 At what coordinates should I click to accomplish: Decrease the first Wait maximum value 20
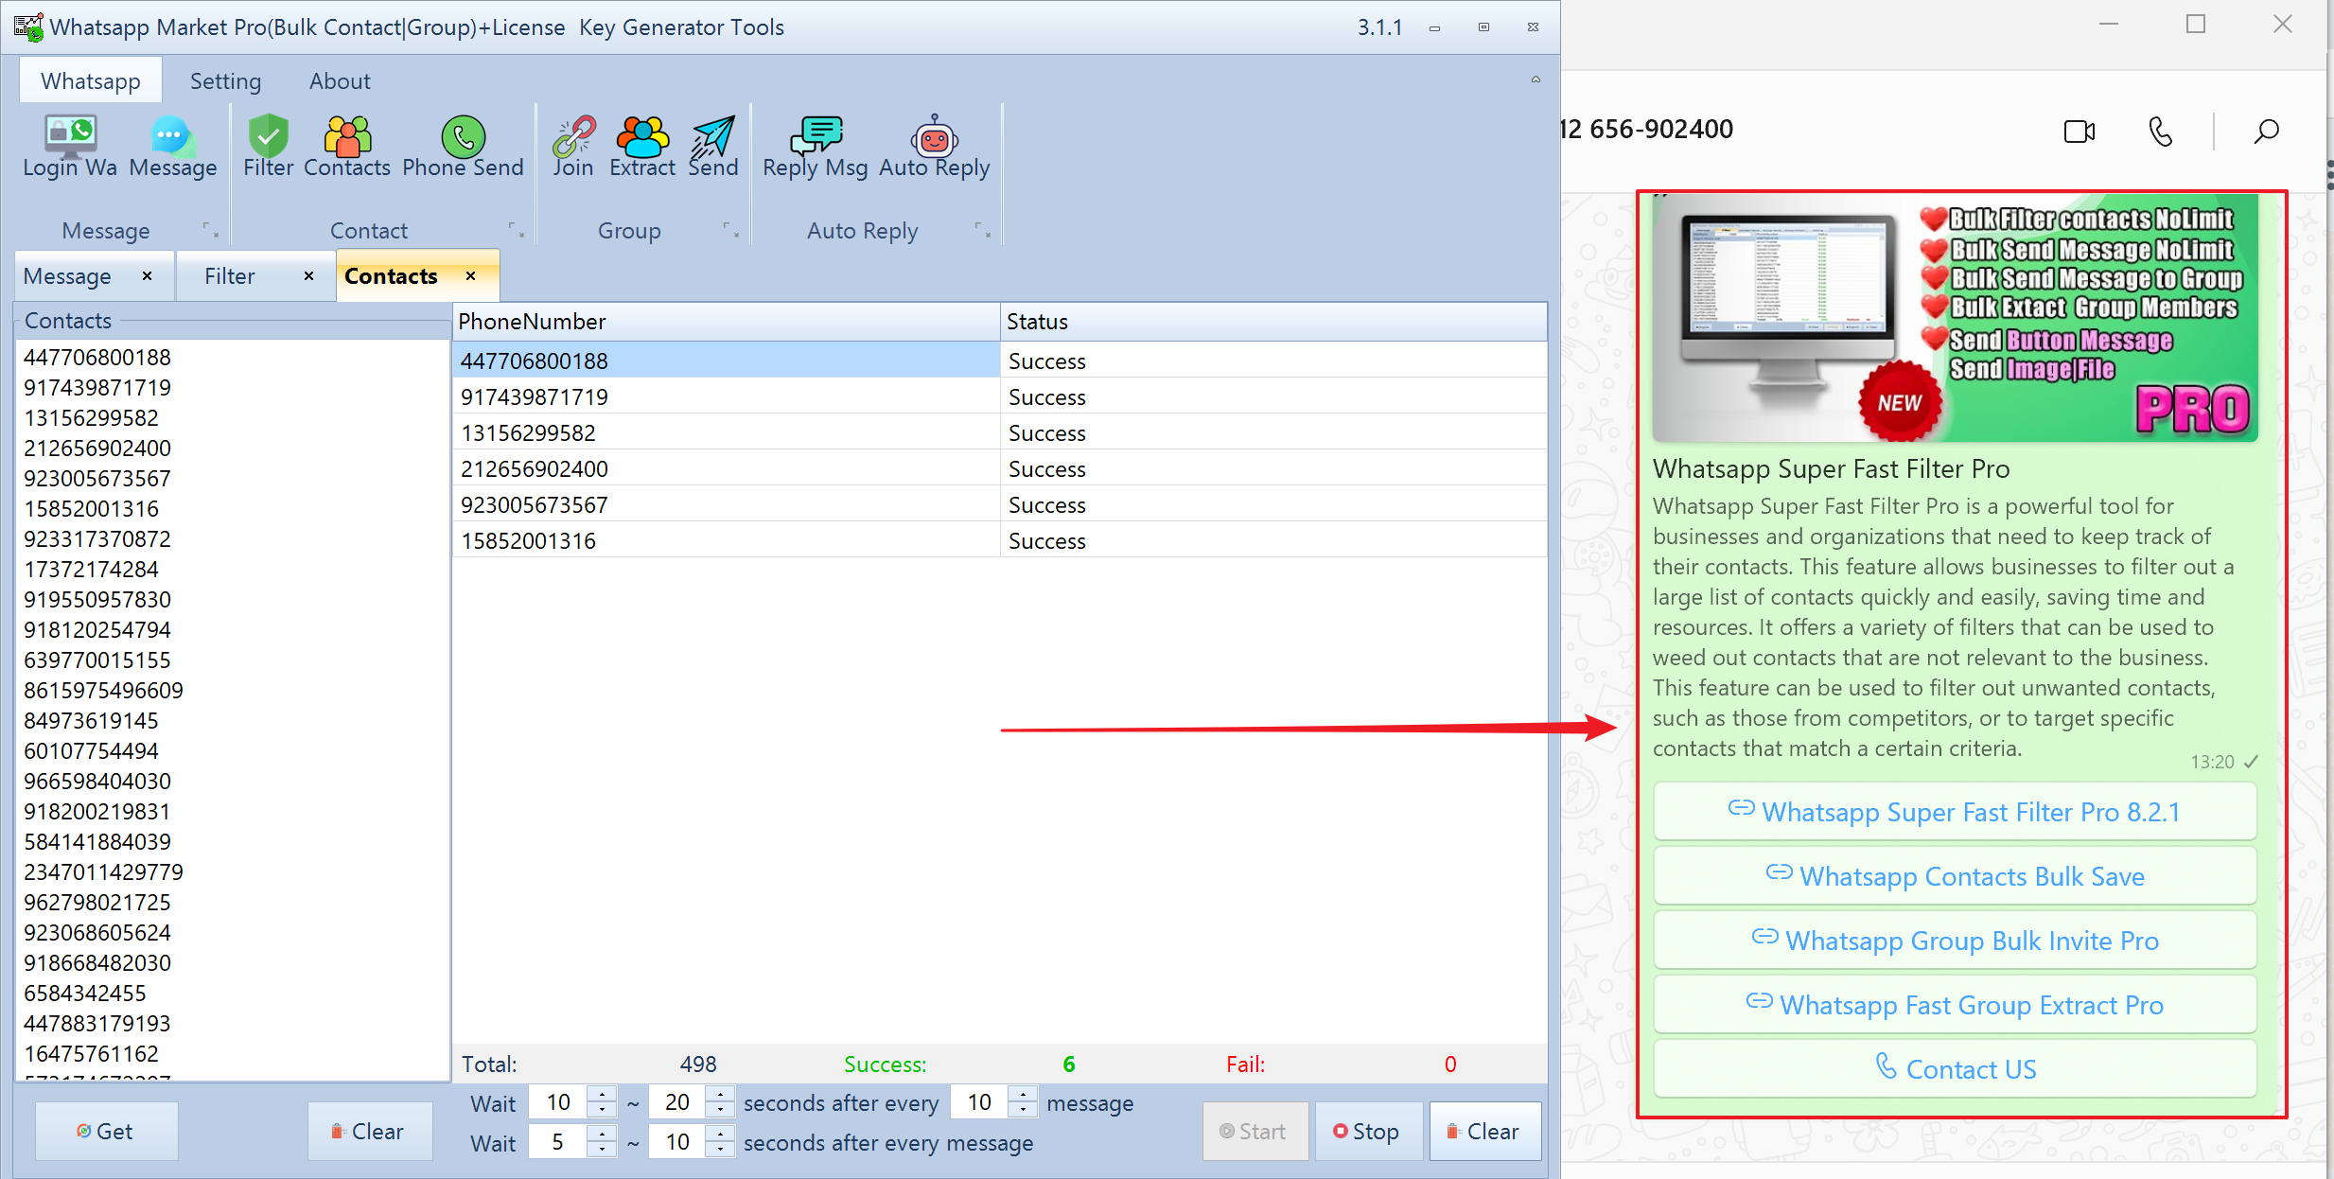(721, 1111)
